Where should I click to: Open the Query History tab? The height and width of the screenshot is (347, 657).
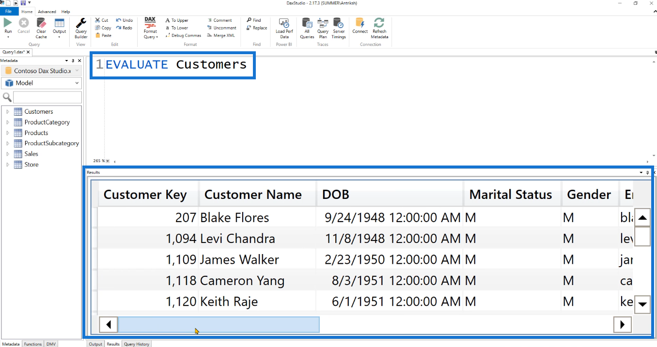(x=137, y=344)
